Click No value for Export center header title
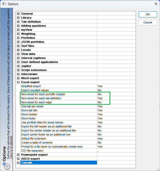This screenshot has width=160, height=171. tap(116, 130)
